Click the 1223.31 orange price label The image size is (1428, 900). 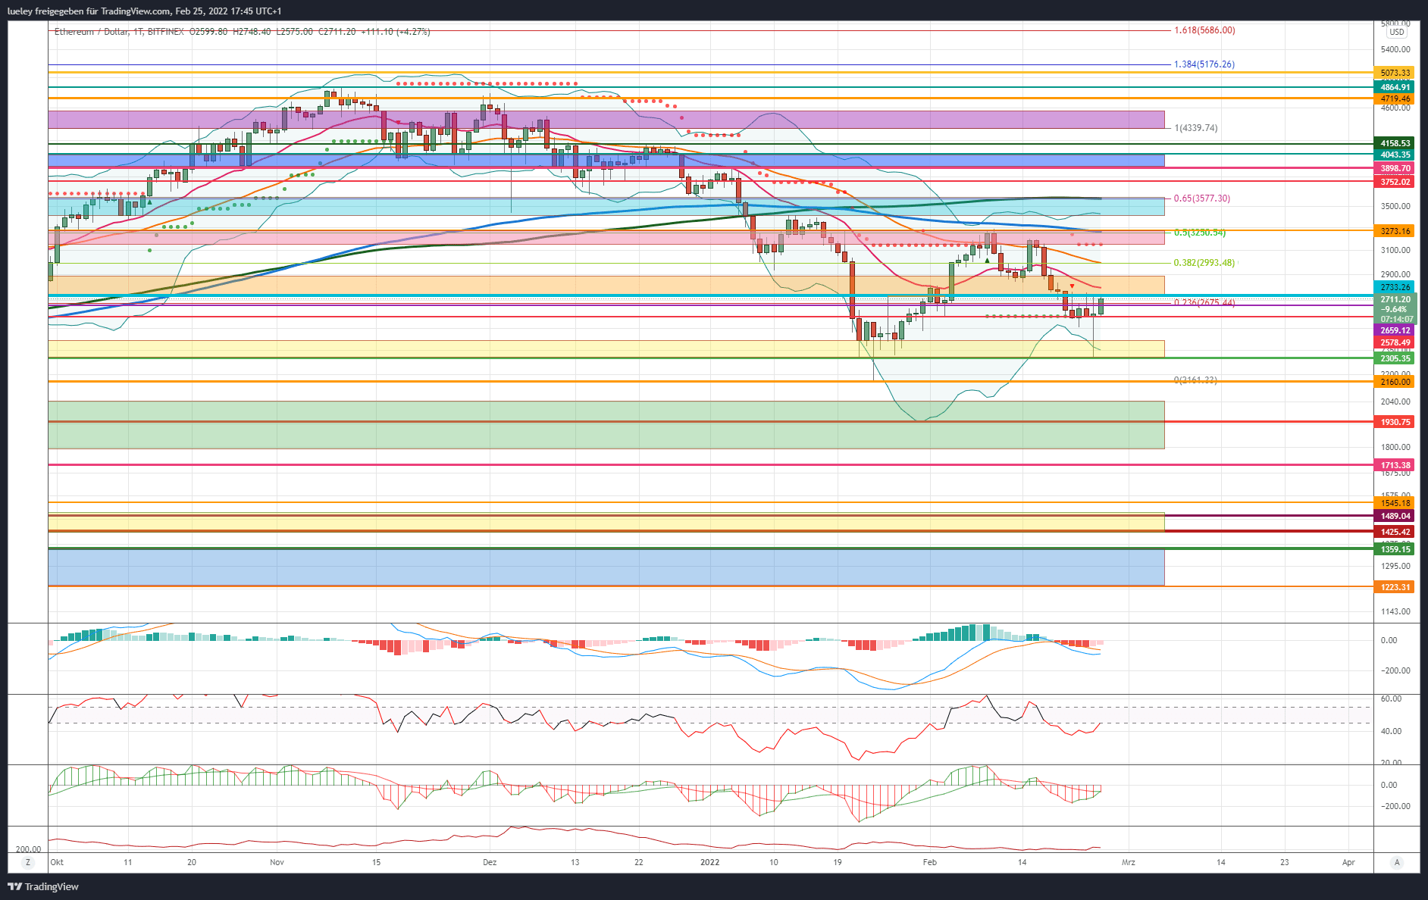click(x=1395, y=588)
